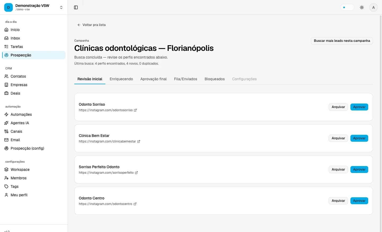This screenshot has height=232, width=382.
Task: Click the Odonto Centro card title
Action: [x=92, y=198]
